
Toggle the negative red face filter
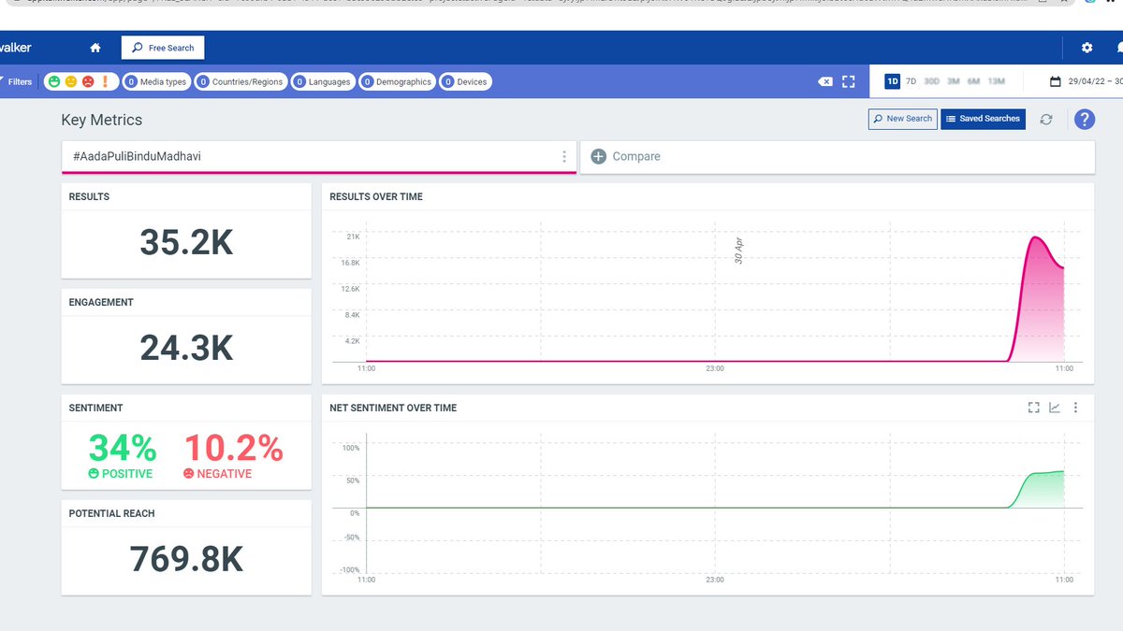click(88, 81)
